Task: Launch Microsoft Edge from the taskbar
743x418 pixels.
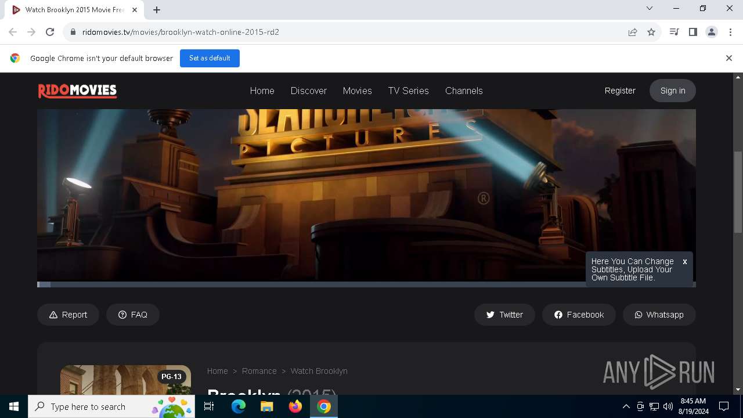Action: pyautogui.click(x=239, y=406)
